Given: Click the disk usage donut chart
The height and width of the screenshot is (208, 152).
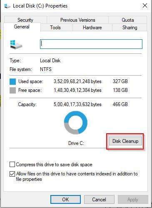Looking at the screenshot, I should coord(76,122).
